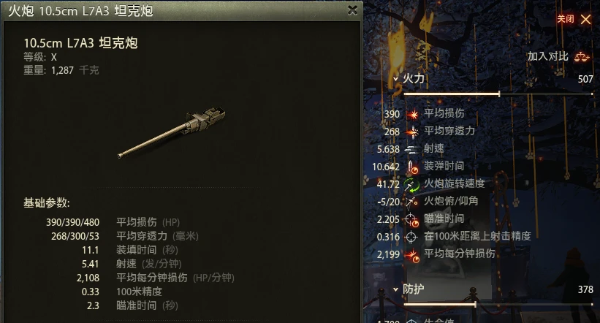Viewport: 600px width, 323px height.
Task: Collapse the 防护 protection section
Action: [x=395, y=289]
